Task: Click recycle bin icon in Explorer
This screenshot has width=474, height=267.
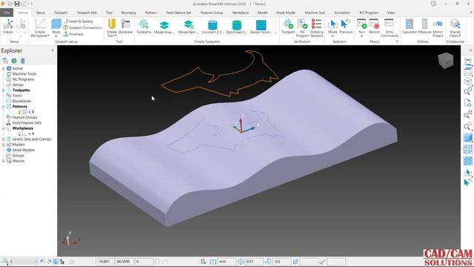Action: point(23,61)
